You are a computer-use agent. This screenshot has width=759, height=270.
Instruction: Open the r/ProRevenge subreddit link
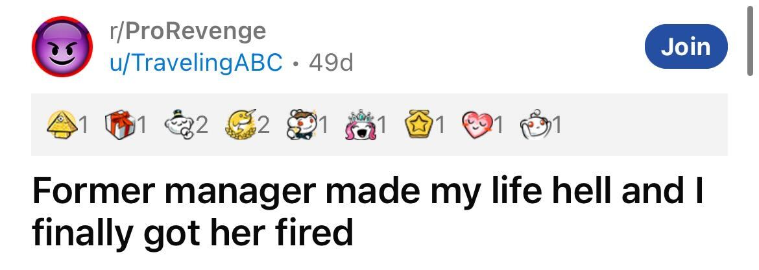coord(188,31)
